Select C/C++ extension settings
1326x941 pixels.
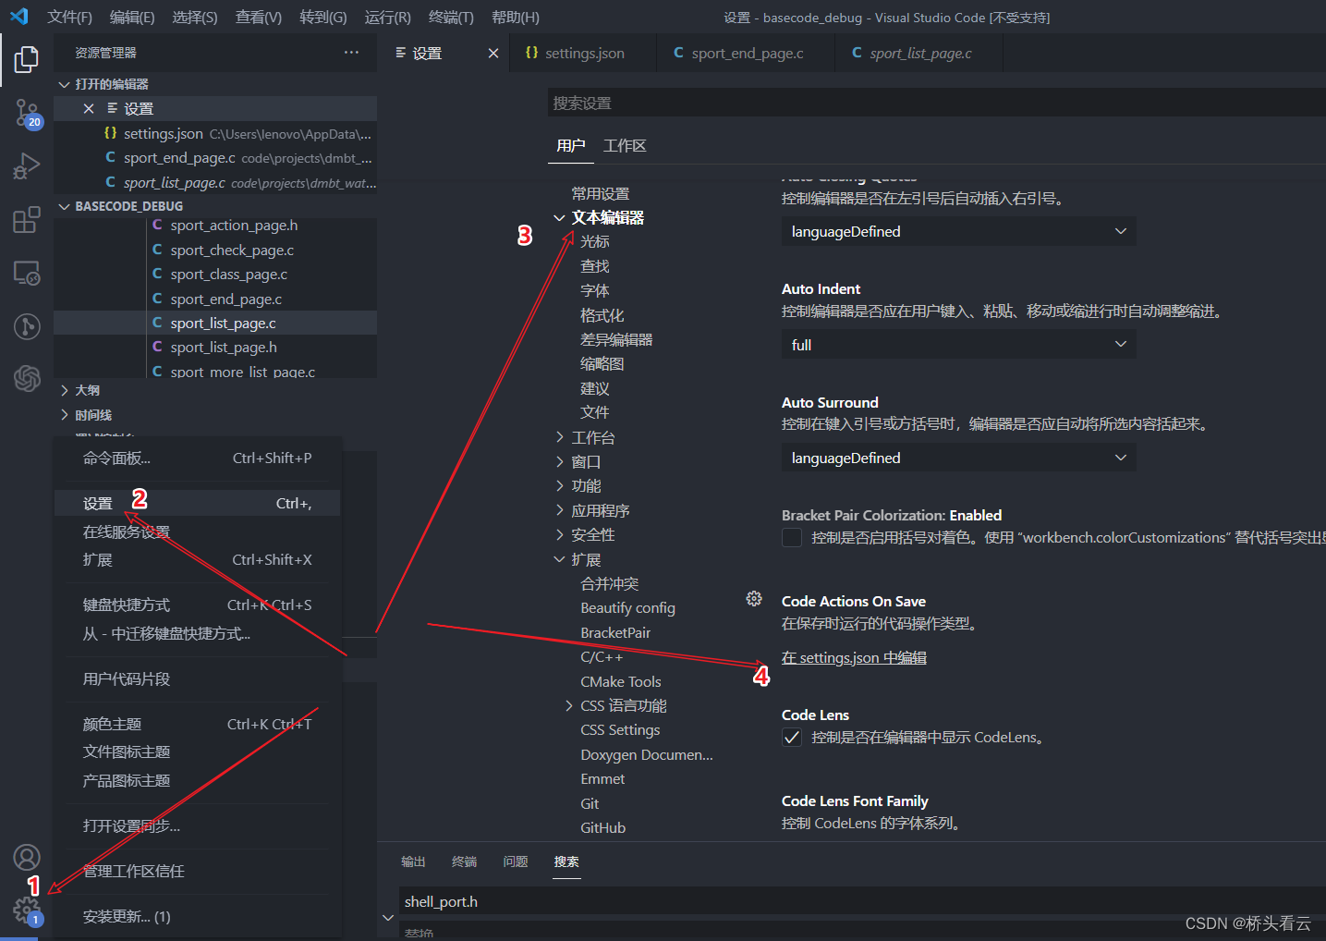click(602, 657)
